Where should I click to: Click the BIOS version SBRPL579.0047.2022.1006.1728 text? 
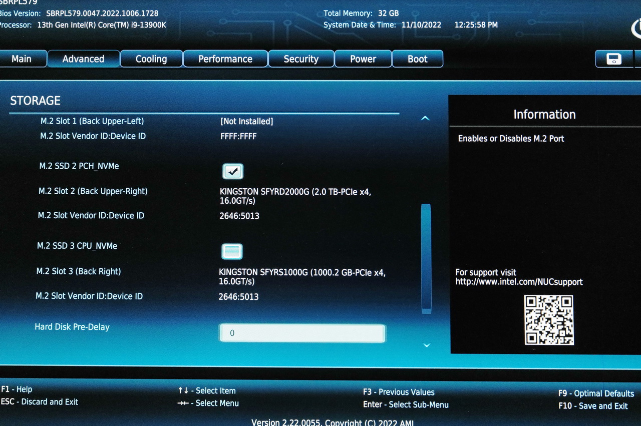point(102,14)
